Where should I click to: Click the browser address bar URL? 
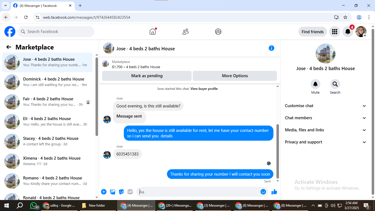[x=86, y=17]
